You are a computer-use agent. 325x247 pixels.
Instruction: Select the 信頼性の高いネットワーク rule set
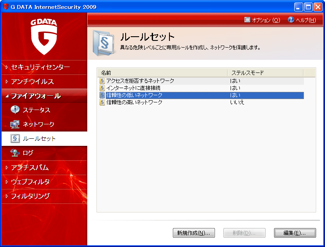[201, 102]
